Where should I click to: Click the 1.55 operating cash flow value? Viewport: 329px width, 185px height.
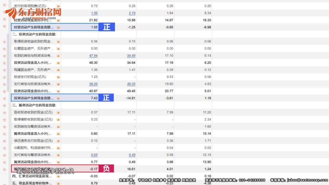pyautogui.click(x=94, y=27)
